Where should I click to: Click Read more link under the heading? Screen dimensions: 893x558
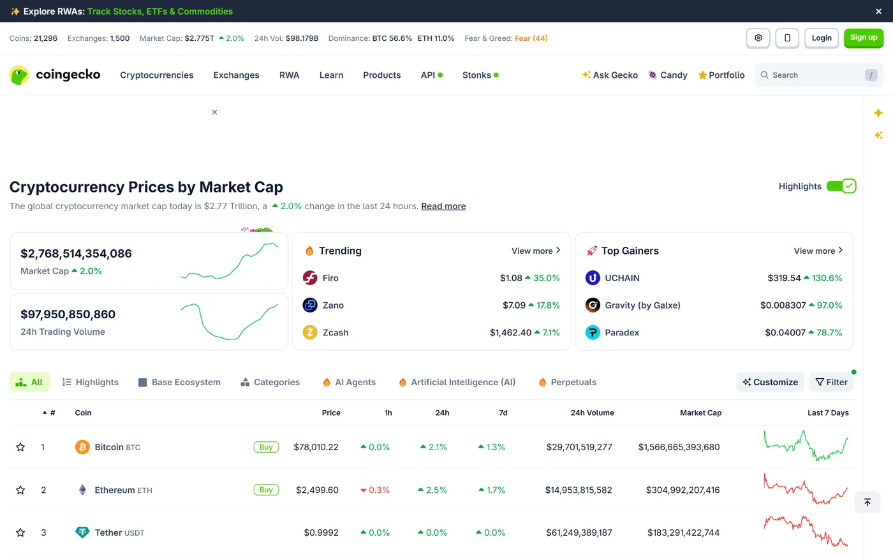click(443, 206)
